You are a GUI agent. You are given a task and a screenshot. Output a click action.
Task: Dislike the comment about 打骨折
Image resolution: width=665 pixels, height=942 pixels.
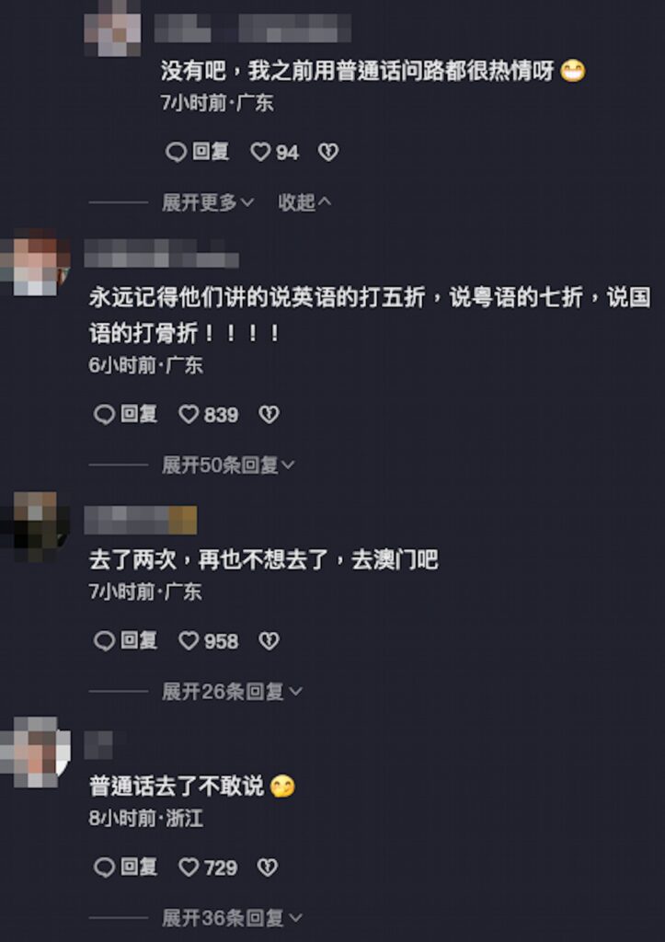coord(269,415)
